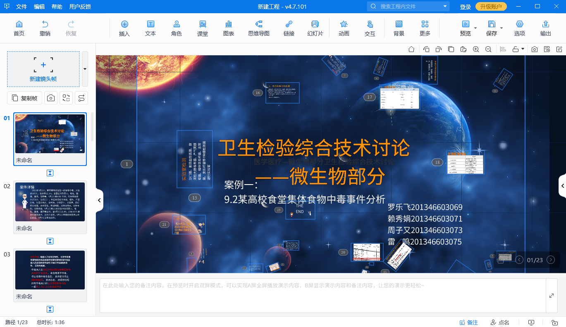Click transition icon between frames 01 and 02
566x327 pixels.
click(x=50, y=173)
